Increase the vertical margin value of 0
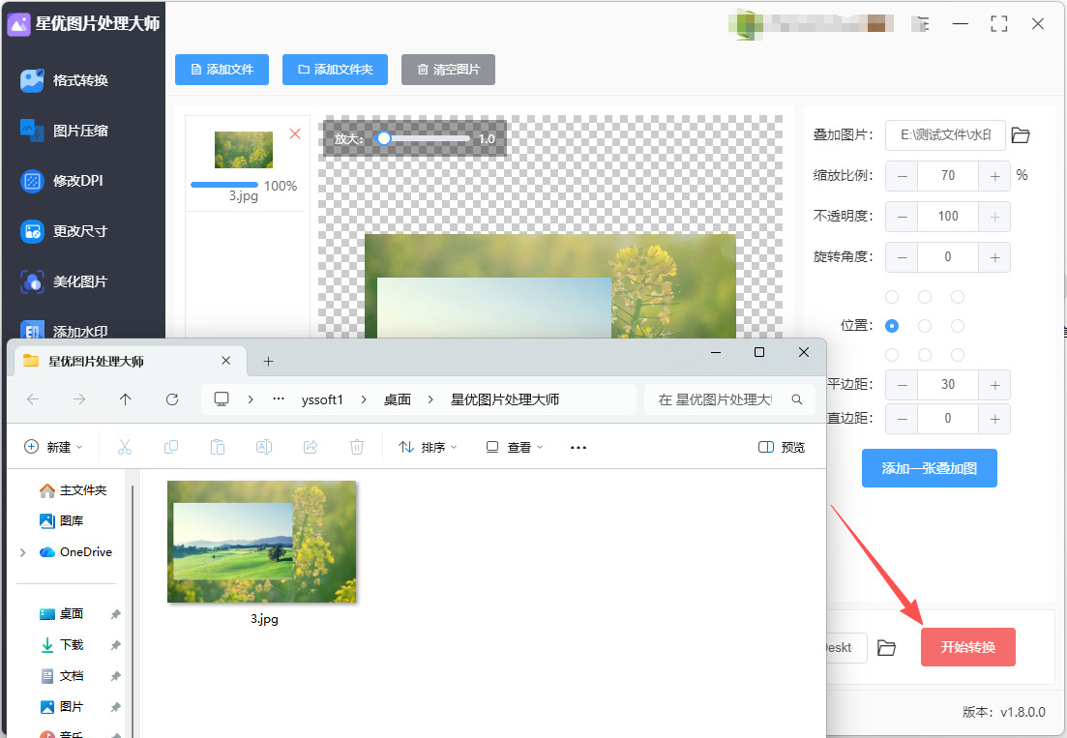The width and height of the screenshot is (1067, 738). click(994, 419)
